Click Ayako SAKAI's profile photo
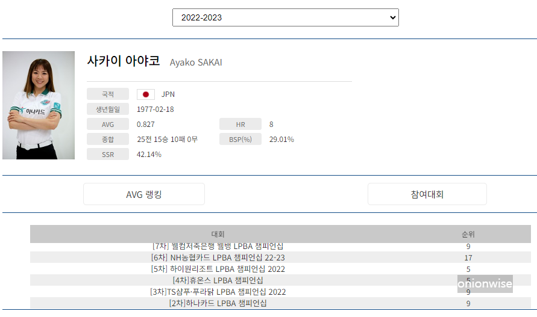The height and width of the screenshot is (317, 537). click(39, 105)
